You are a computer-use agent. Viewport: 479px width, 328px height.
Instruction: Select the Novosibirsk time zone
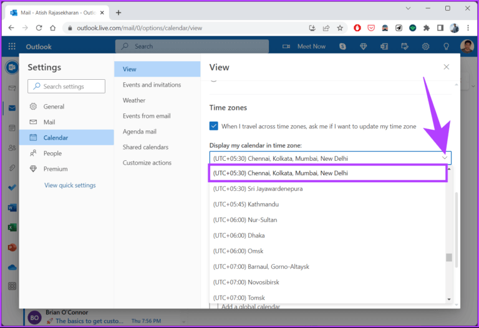coord(327,282)
